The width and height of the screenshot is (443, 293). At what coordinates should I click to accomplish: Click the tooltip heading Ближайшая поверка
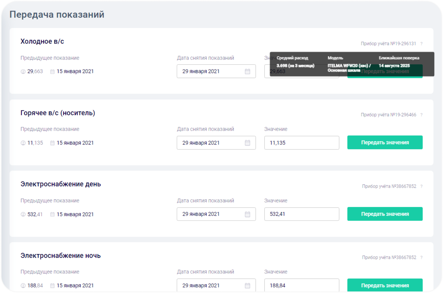point(399,58)
